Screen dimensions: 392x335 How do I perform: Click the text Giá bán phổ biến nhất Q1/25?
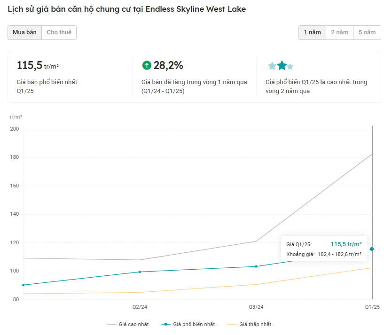pyautogui.click(x=47, y=86)
